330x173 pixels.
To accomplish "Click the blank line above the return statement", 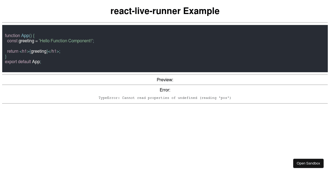I will (x=55, y=46).
